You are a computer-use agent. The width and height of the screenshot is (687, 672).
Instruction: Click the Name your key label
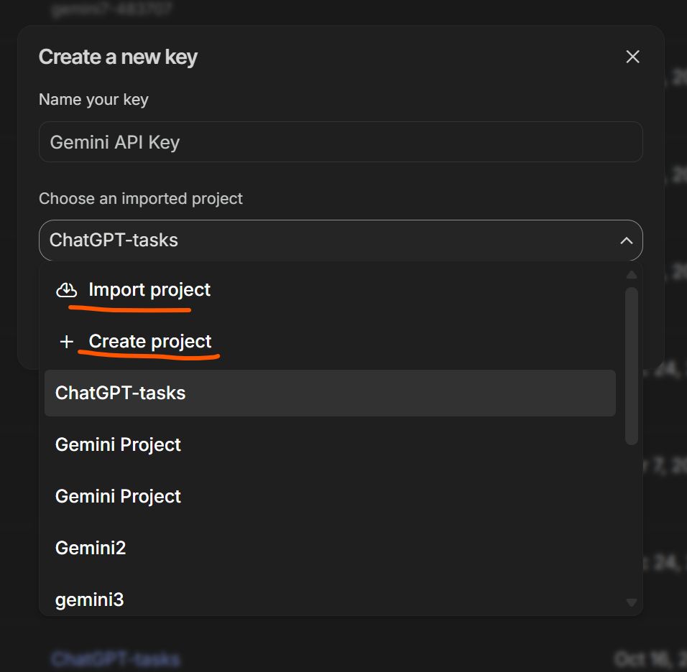point(93,99)
